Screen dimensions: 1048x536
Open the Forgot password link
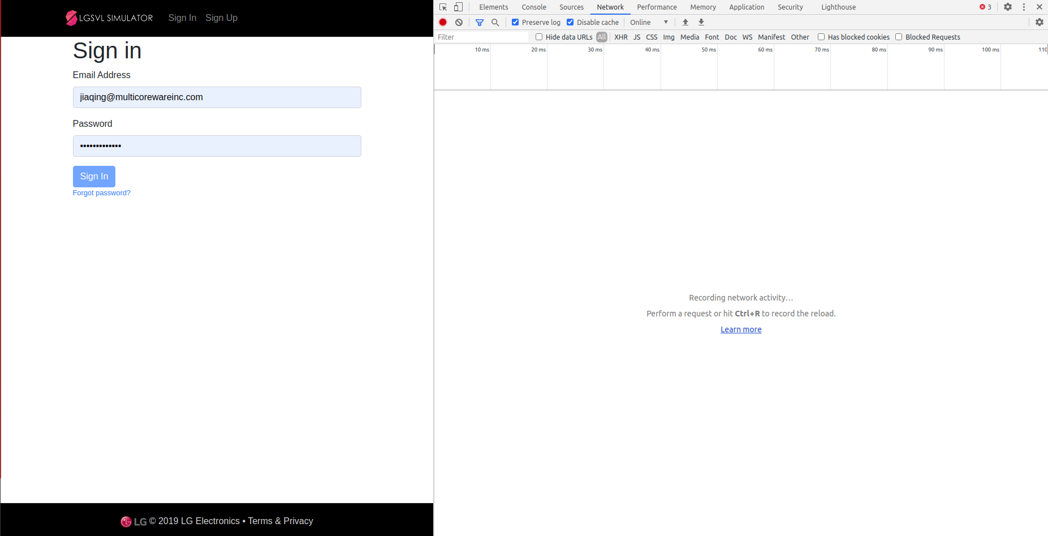(x=101, y=192)
